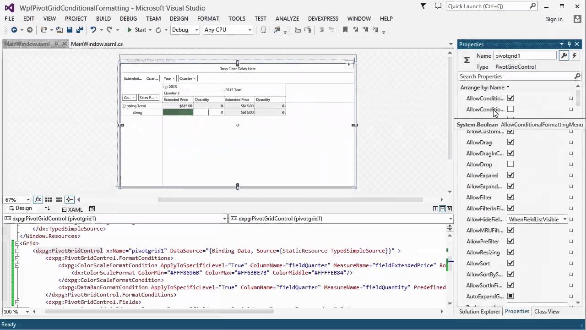Open the WhenFieldListVisible dropdown
Image resolution: width=586 pixels, height=330 pixels.
tap(537, 219)
